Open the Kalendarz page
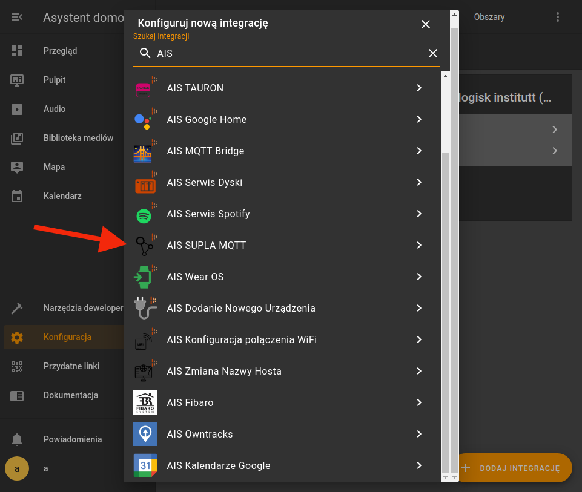 pyautogui.click(x=64, y=196)
